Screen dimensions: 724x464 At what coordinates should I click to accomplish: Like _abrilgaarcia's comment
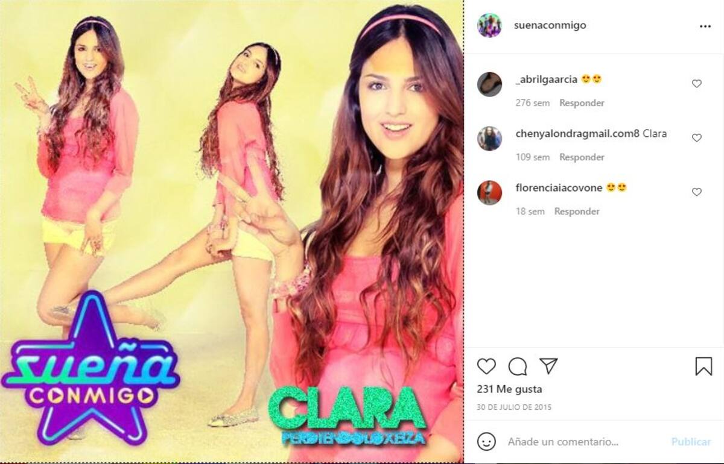tap(697, 84)
